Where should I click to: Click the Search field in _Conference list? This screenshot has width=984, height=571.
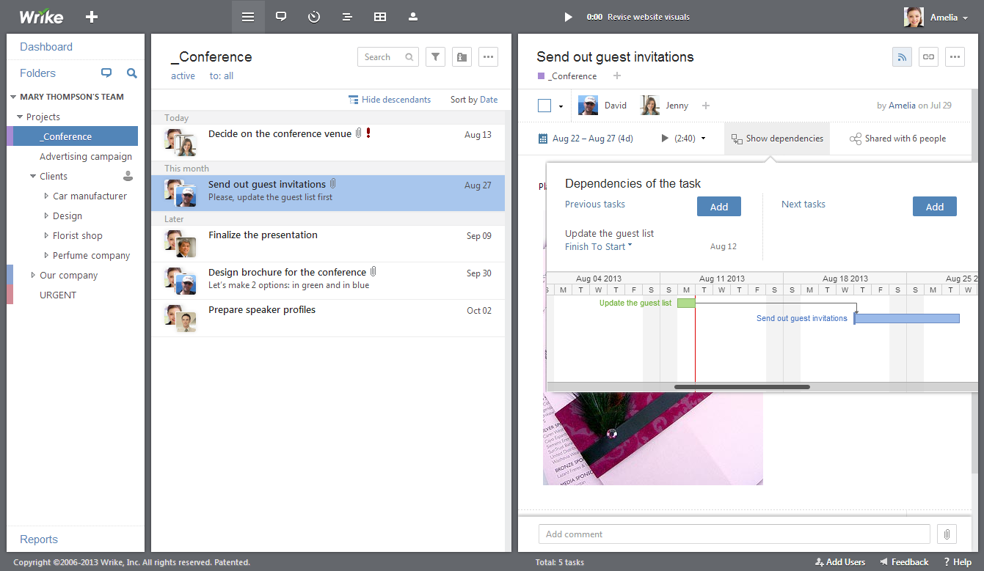[388, 57]
